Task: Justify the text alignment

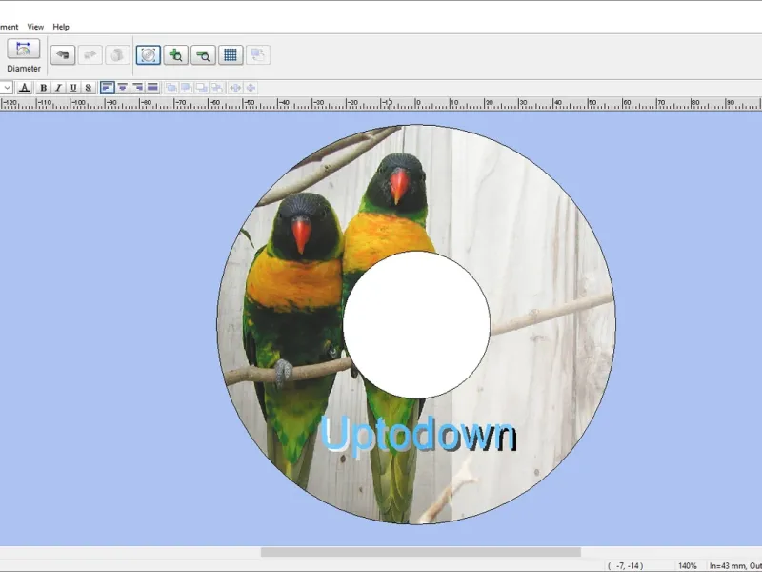Action: click(152, 88)
